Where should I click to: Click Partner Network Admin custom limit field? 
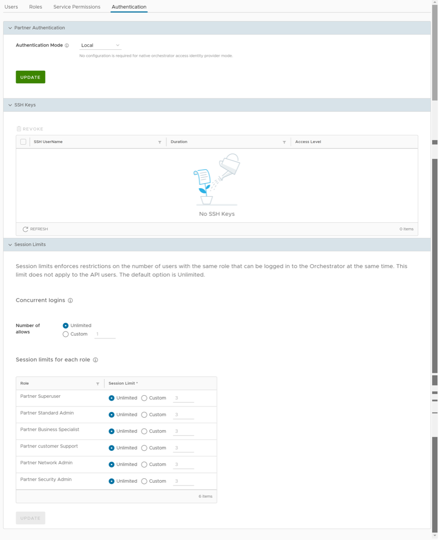click(183, 465)
